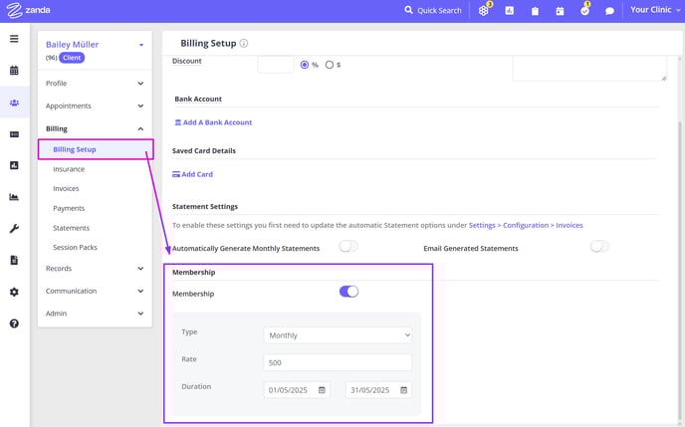Click the clients icon in left sidebar

14,103
